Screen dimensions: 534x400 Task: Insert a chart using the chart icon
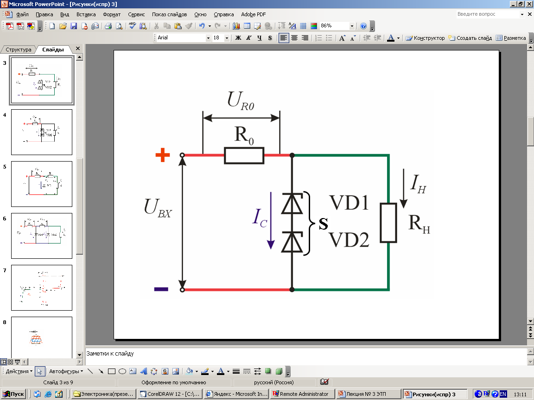(x=236, y=26)
